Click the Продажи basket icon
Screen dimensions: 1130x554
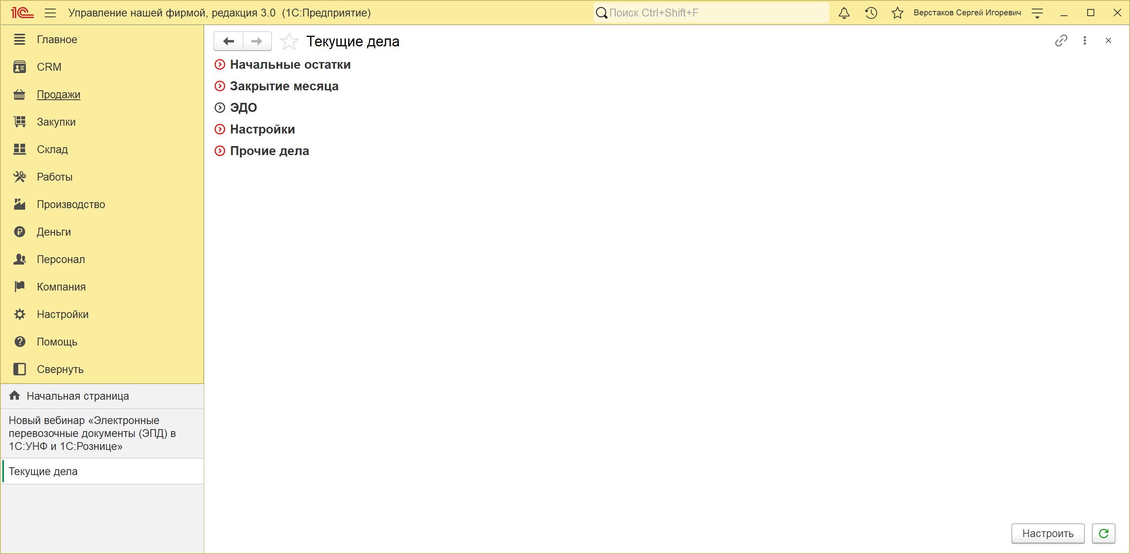(x=19, y=94)
